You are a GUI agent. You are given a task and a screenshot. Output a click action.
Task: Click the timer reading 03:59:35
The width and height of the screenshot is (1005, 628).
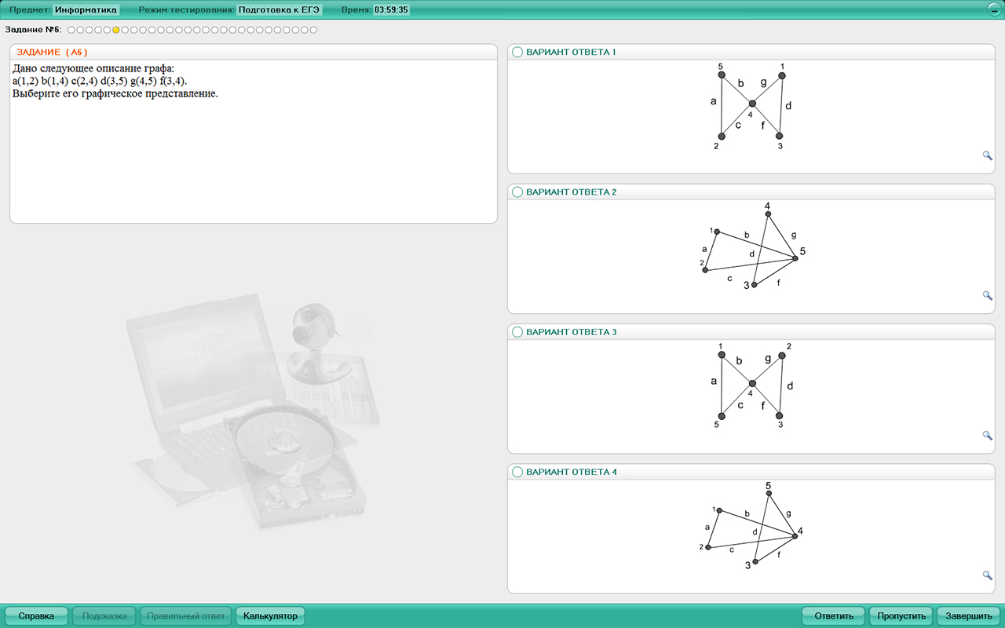pyautogui.click(x=391, y=10)
